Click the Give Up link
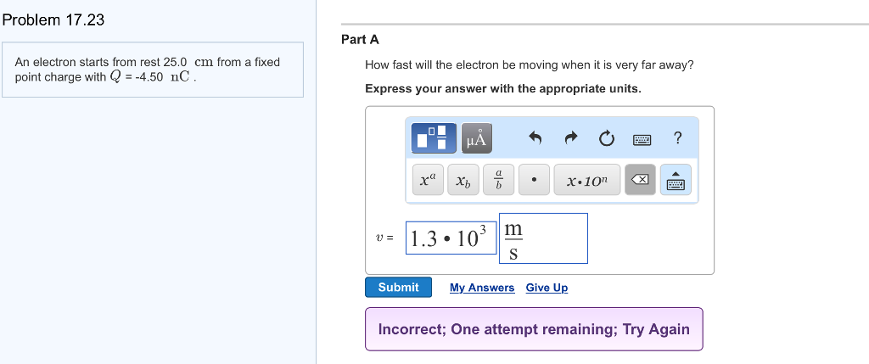The image size is (869, 364). (x=547, y=288)
